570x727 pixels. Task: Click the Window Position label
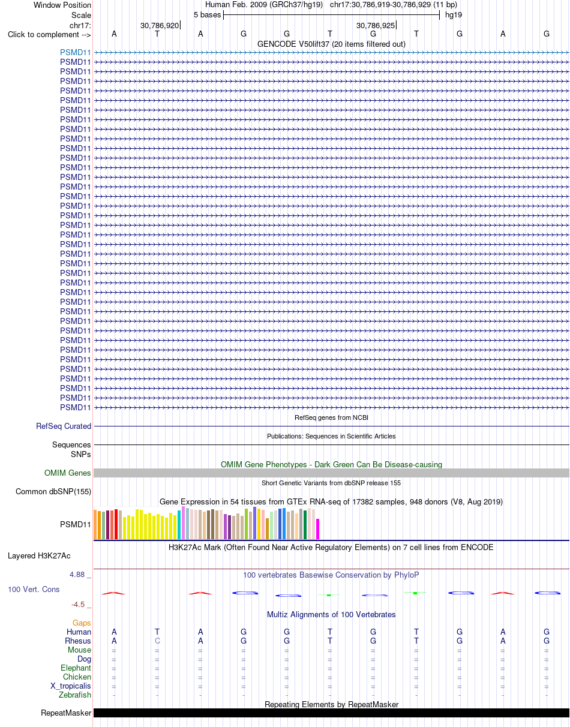[62, 5]
